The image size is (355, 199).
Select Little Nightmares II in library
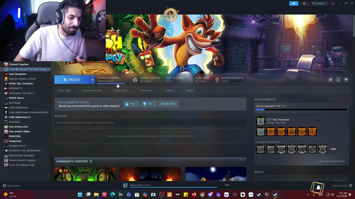tap(19, 117)
